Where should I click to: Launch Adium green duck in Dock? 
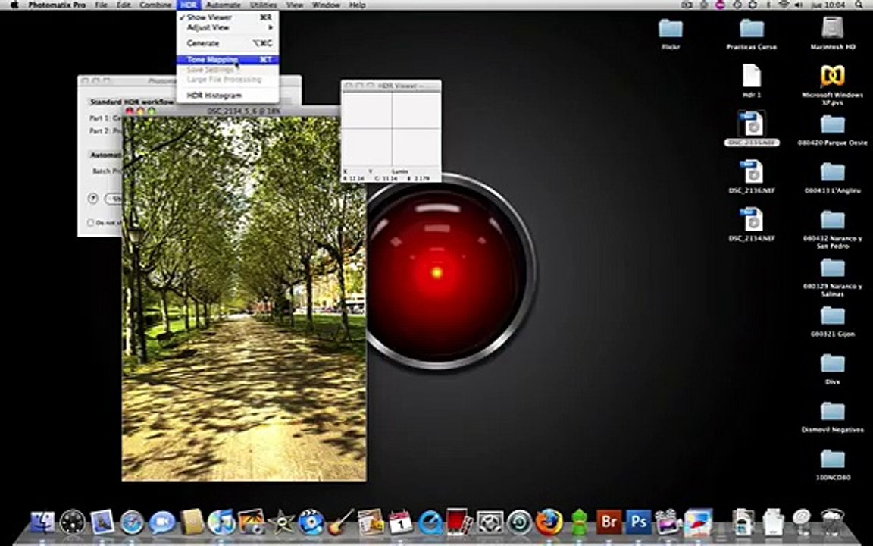(x=579, y=522)
